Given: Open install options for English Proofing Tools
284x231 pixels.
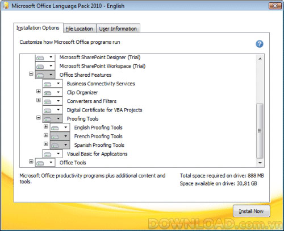Looking at the screenshot, I should coord(60,127).
